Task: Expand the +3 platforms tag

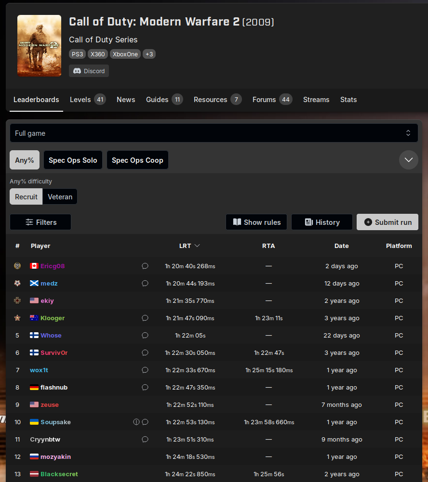Action: 149,54
